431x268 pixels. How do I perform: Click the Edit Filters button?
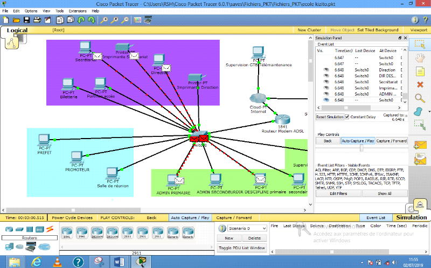tap(338, 193)
